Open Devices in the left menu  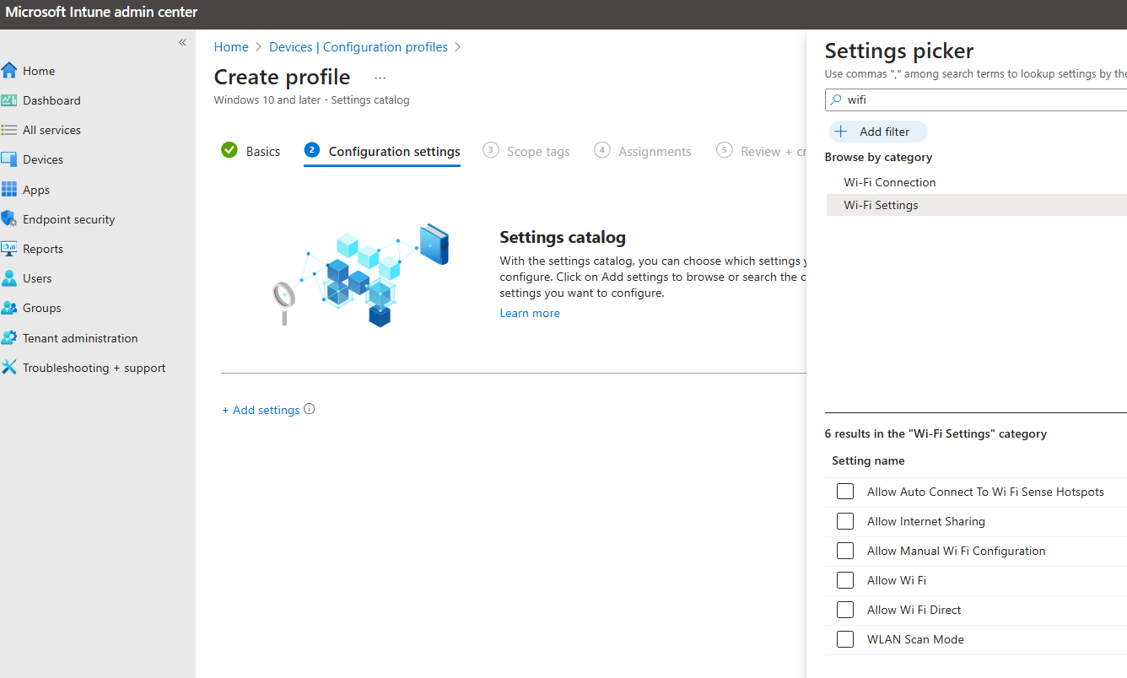coord(43,159)
